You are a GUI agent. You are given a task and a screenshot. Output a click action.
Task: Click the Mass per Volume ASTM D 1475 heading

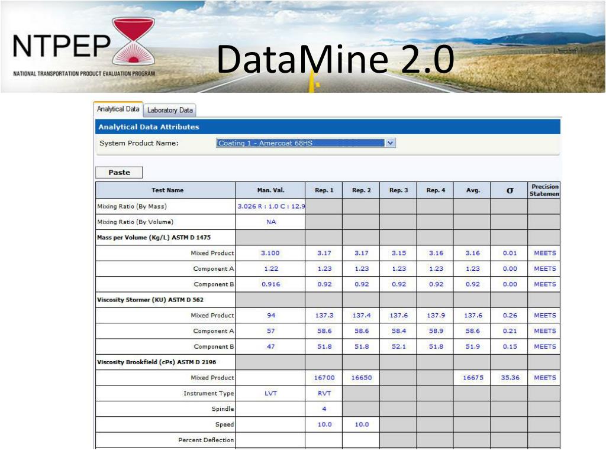154,238
